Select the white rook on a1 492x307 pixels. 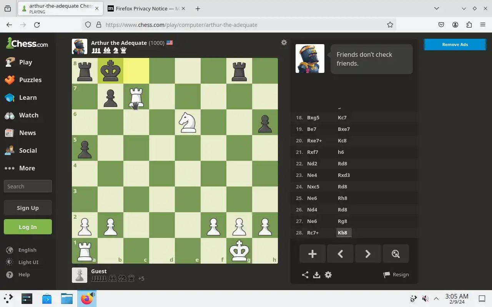(x=85, y=251)
